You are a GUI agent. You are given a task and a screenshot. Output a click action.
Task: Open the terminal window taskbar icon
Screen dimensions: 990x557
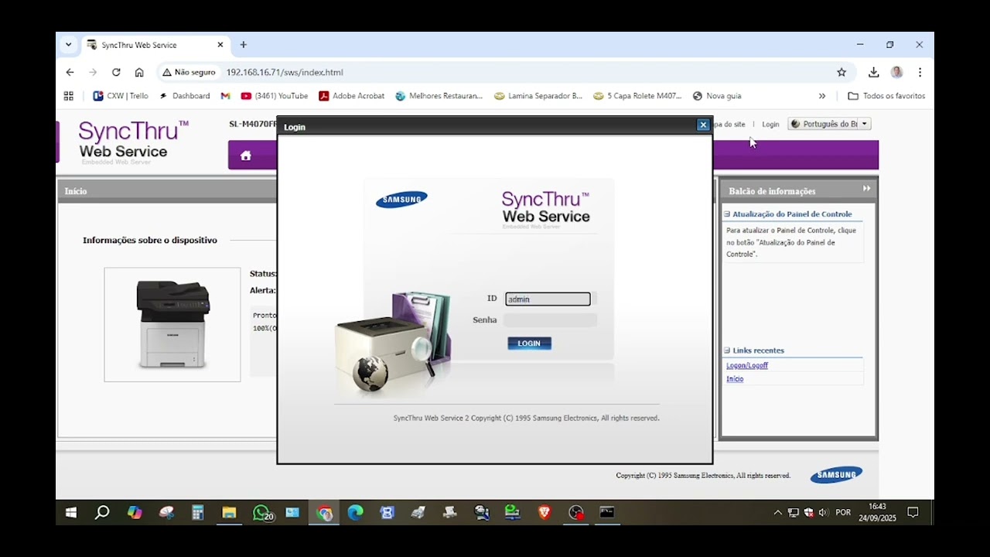607,512
